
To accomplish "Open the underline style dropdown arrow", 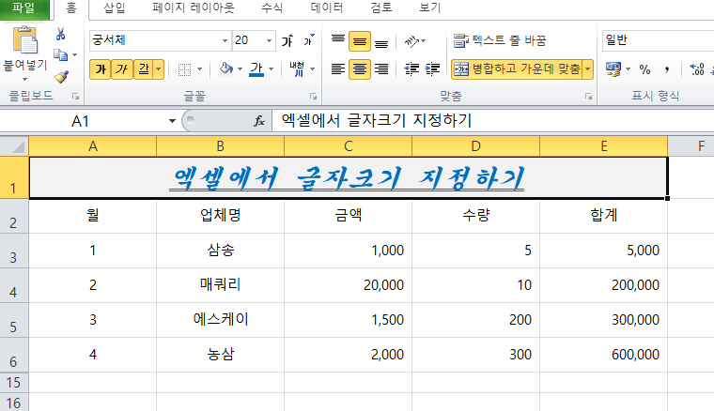I will (159, 69).
